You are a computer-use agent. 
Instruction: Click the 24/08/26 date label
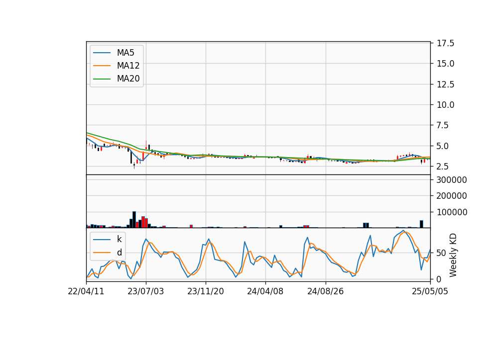coord(325,291)
